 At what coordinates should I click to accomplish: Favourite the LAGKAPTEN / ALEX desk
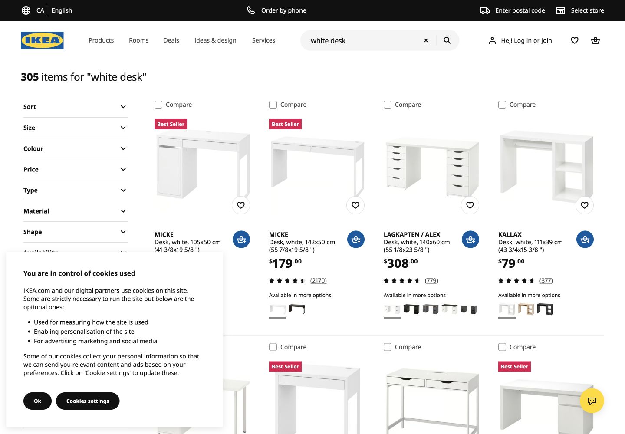(x=470, y=205)
